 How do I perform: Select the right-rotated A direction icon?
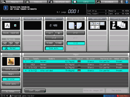tap(11, 43)
